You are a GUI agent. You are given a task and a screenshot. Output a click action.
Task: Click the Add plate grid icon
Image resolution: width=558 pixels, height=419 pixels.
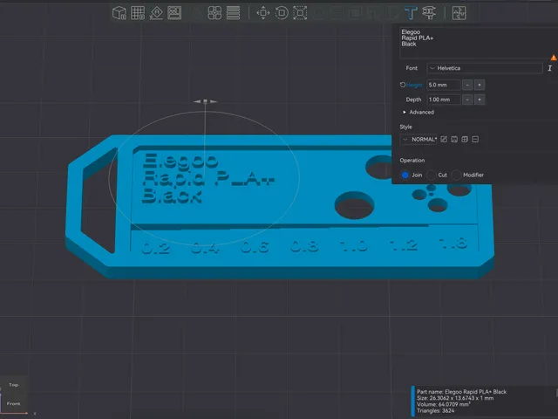pos(138,13)
